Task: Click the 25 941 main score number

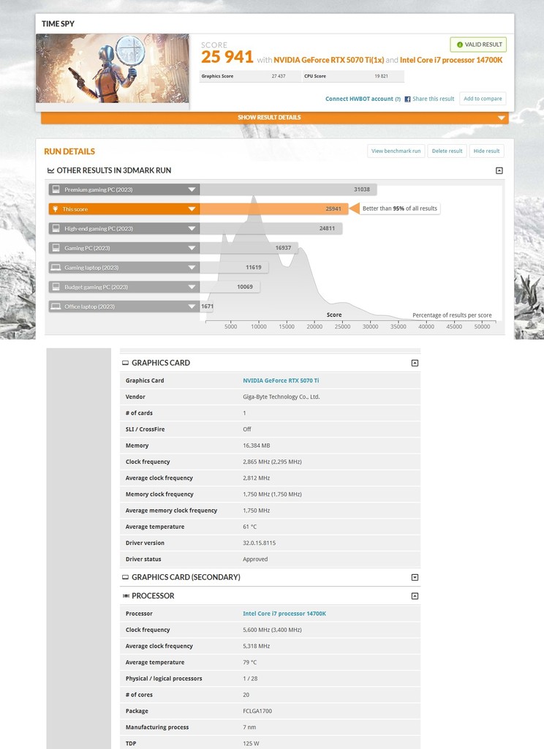Action: click(227, 57)
